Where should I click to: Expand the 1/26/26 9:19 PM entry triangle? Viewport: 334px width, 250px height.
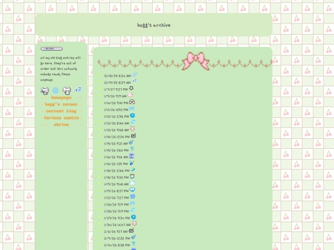(x=99, y=204)
